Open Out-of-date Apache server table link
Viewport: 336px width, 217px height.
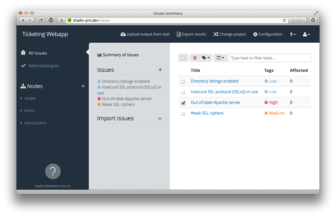(x=216, y=102)
